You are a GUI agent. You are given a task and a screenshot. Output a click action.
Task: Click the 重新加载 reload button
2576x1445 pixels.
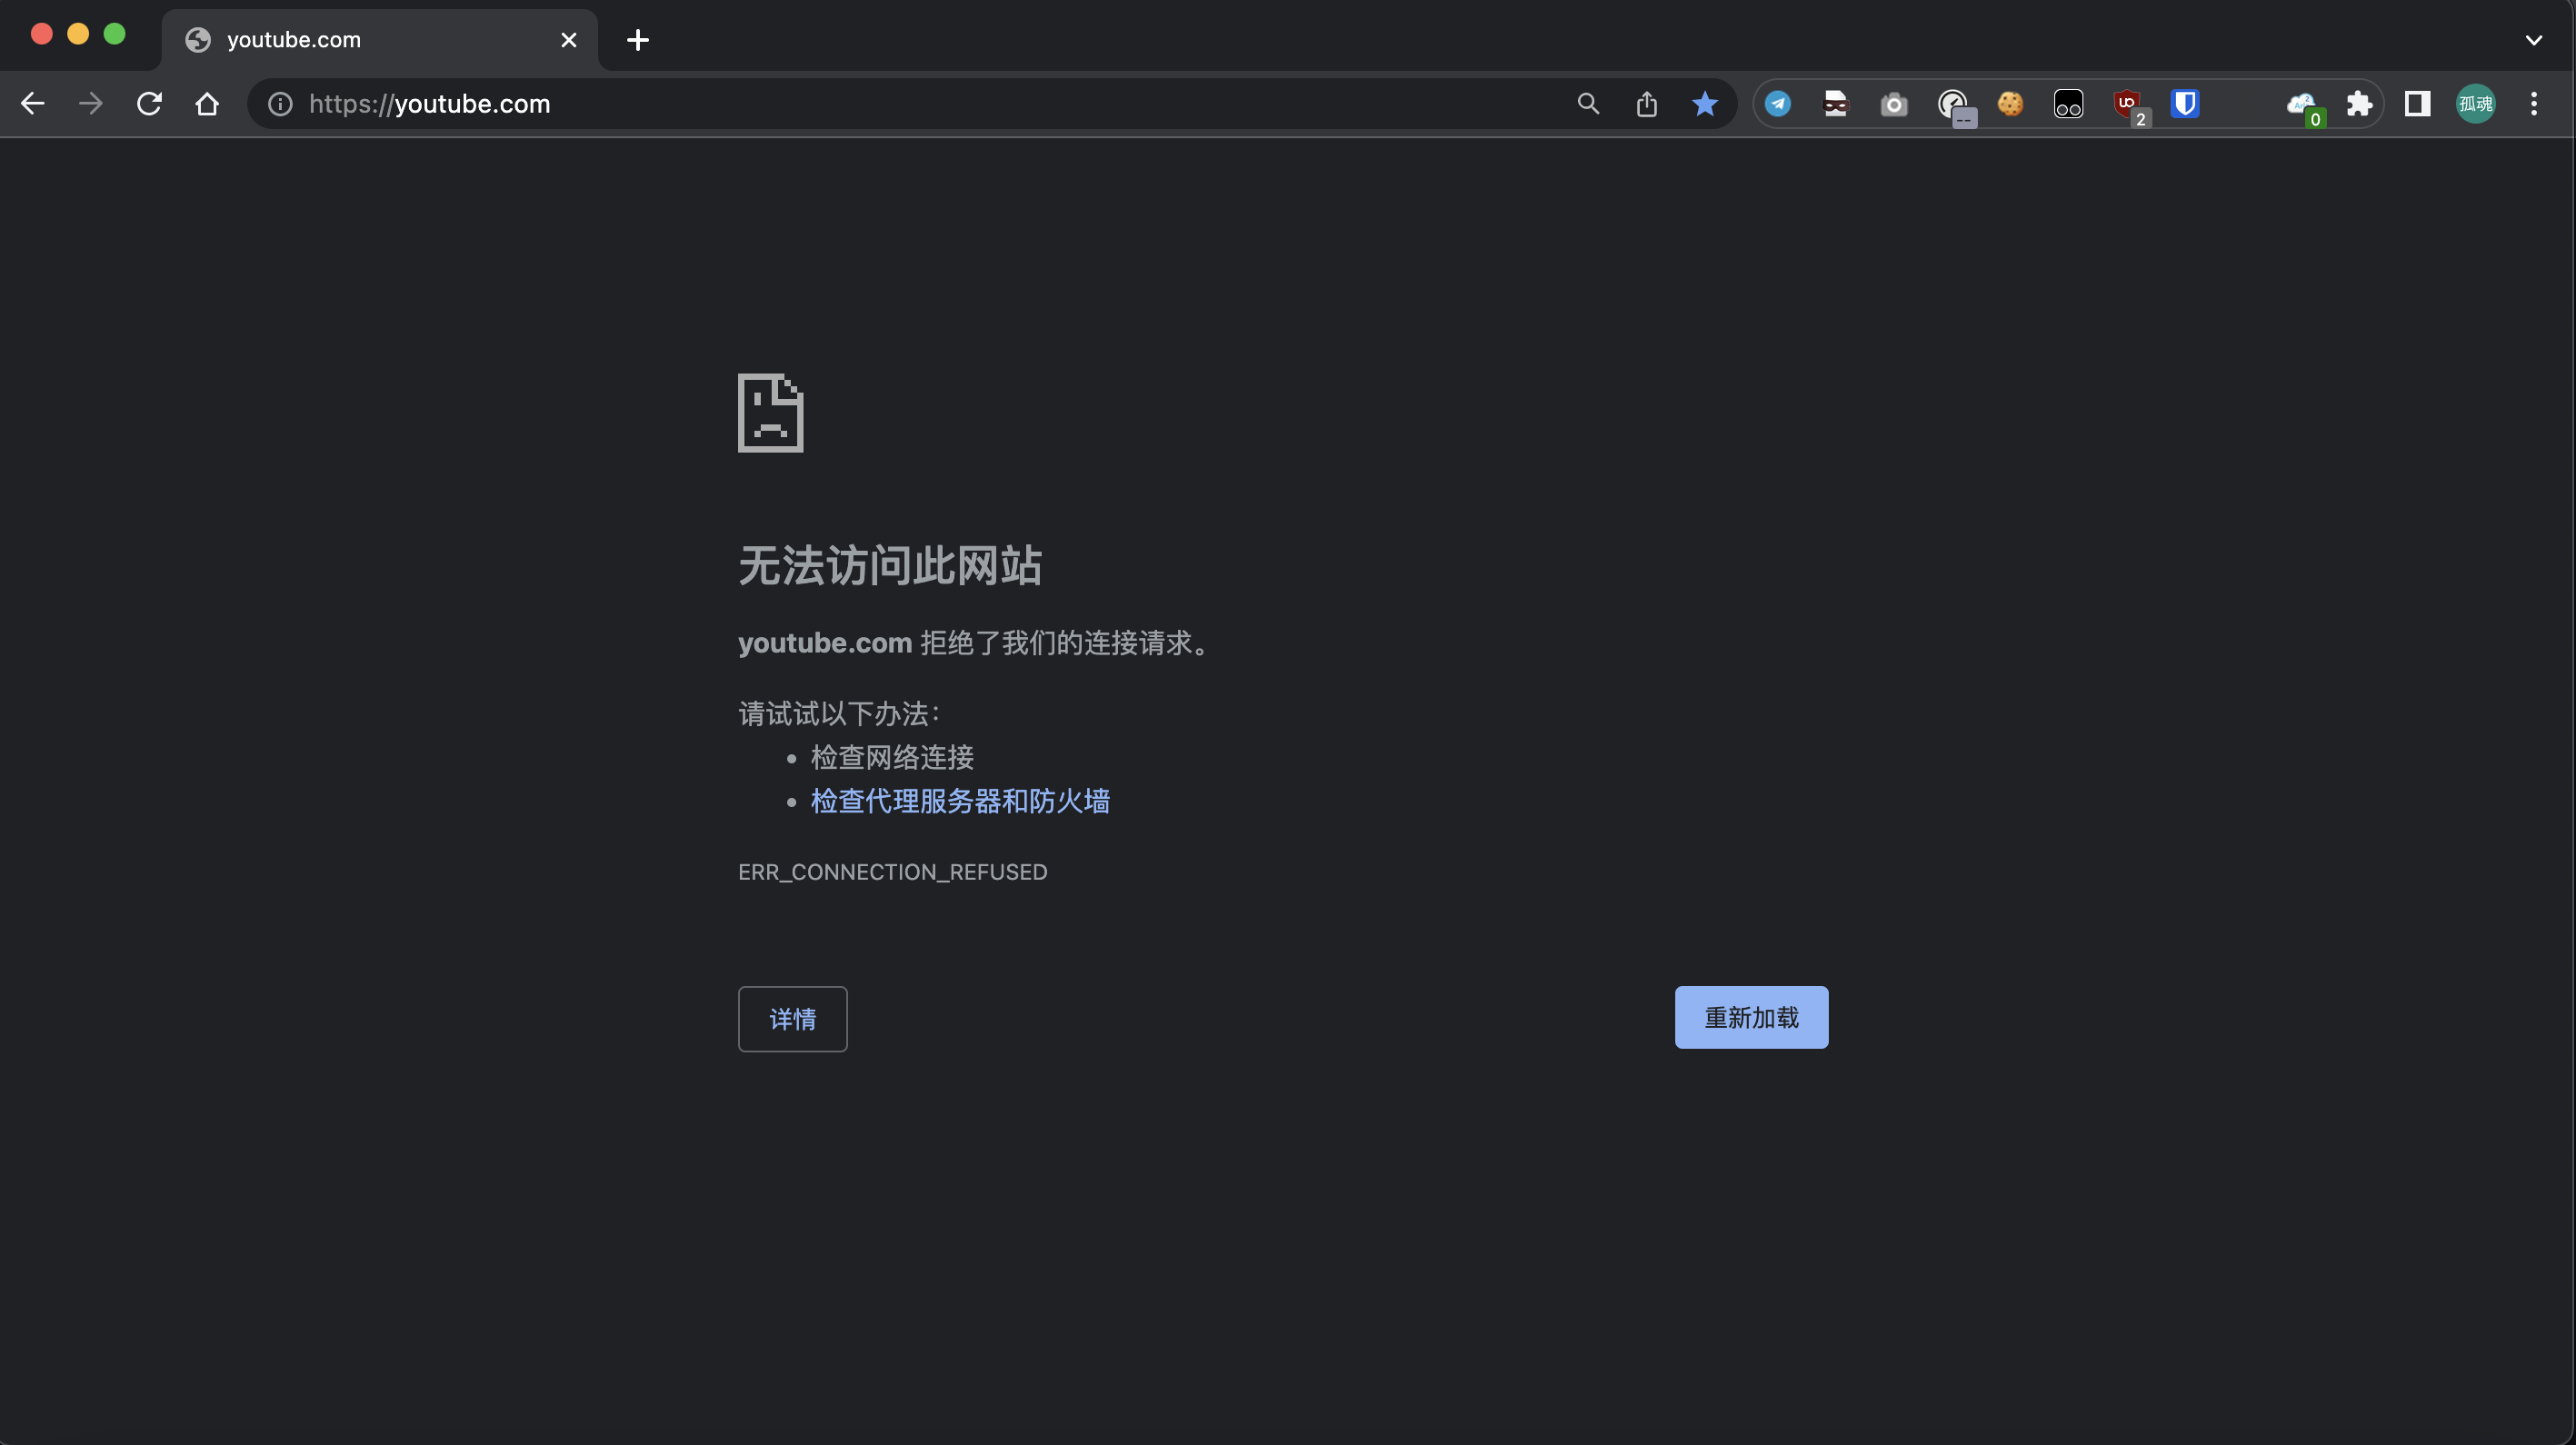tap(1752, 1018)
